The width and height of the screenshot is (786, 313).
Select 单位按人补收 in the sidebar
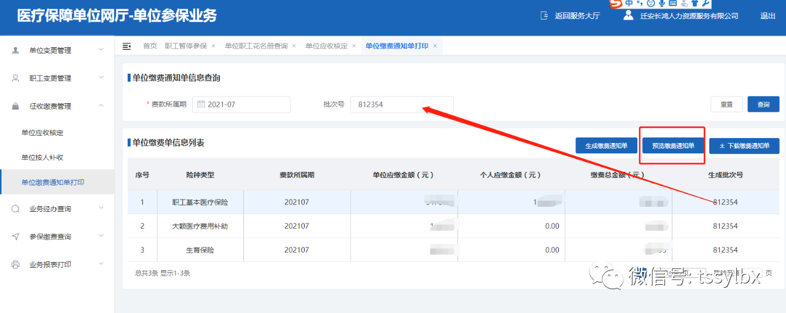[x=42, y=158]
